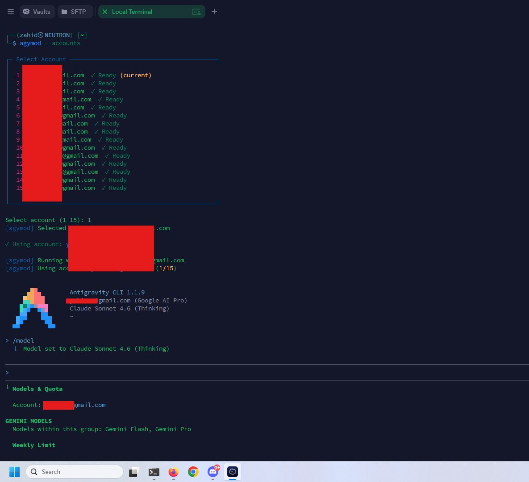529x482 pixels.
Task: Click the zahid@NEUTRON prompt header
Action: click(x=52, y=35)
